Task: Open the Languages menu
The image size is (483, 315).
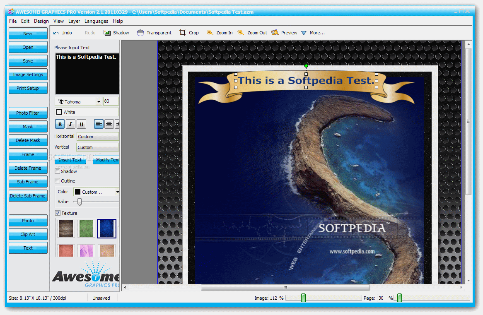Action: (97, 21)
